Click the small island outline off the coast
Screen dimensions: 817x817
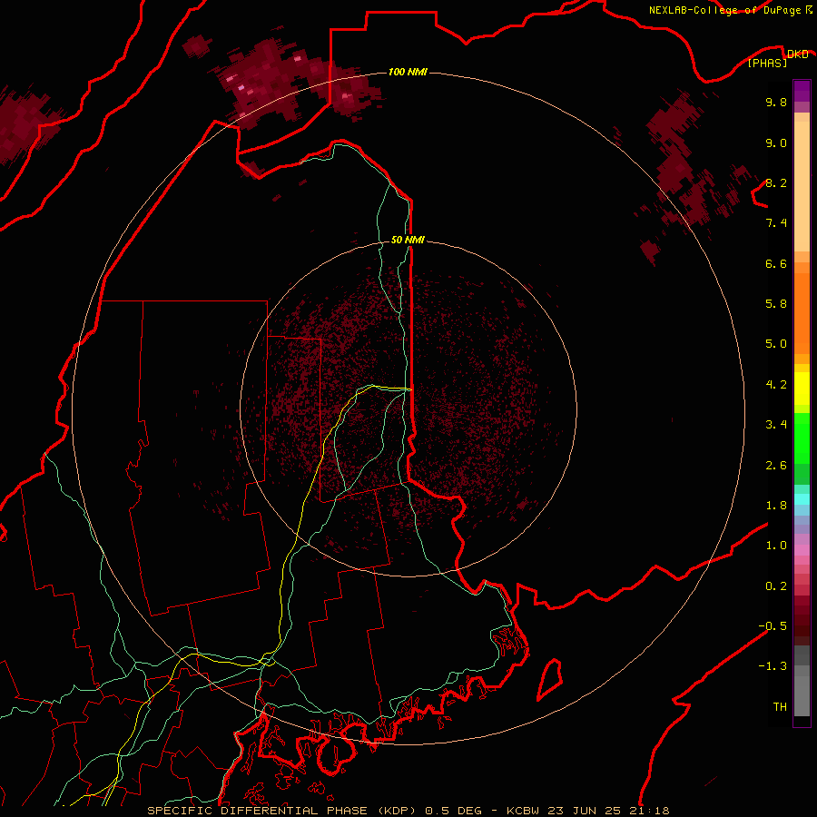pyautogui.click(x=550, y=680)
